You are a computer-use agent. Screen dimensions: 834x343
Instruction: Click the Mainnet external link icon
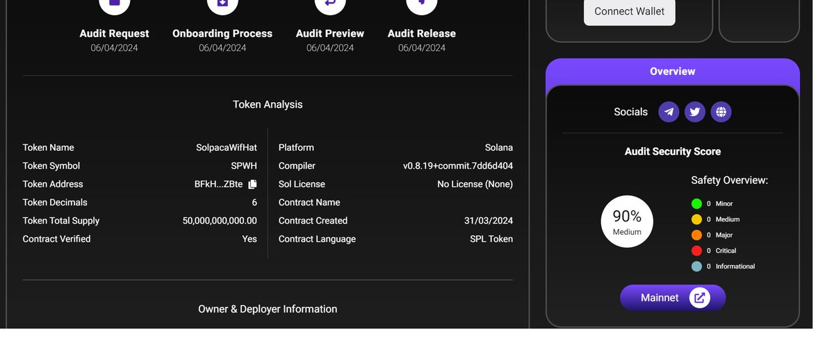(x=700, y=298)
